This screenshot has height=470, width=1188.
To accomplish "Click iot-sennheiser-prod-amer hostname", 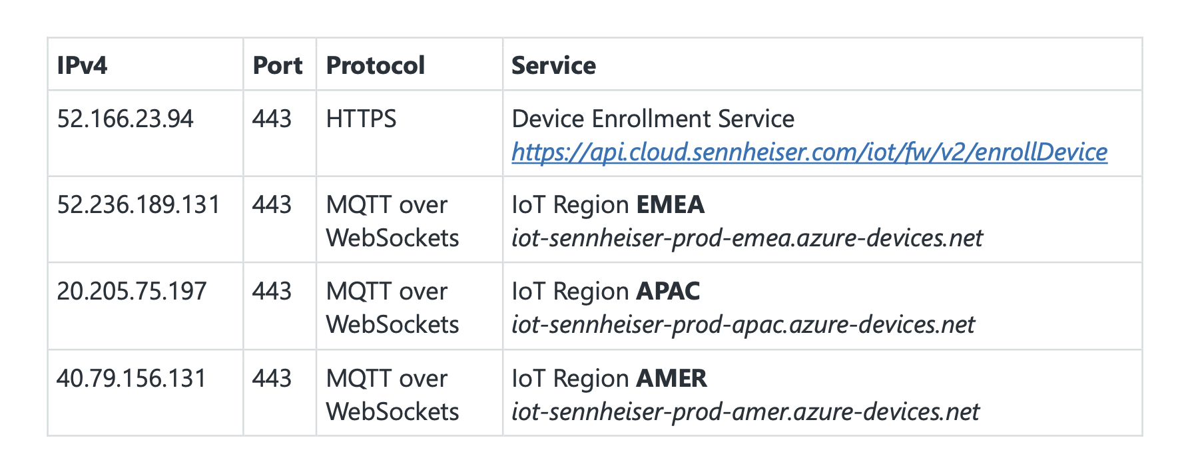I will coord(745,412).
